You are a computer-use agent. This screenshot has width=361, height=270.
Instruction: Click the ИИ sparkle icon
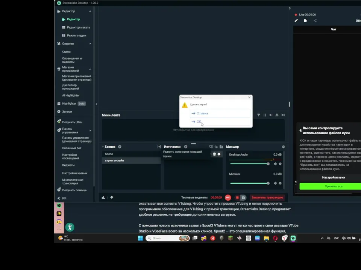pyautogui.click(x=59, y=198)
